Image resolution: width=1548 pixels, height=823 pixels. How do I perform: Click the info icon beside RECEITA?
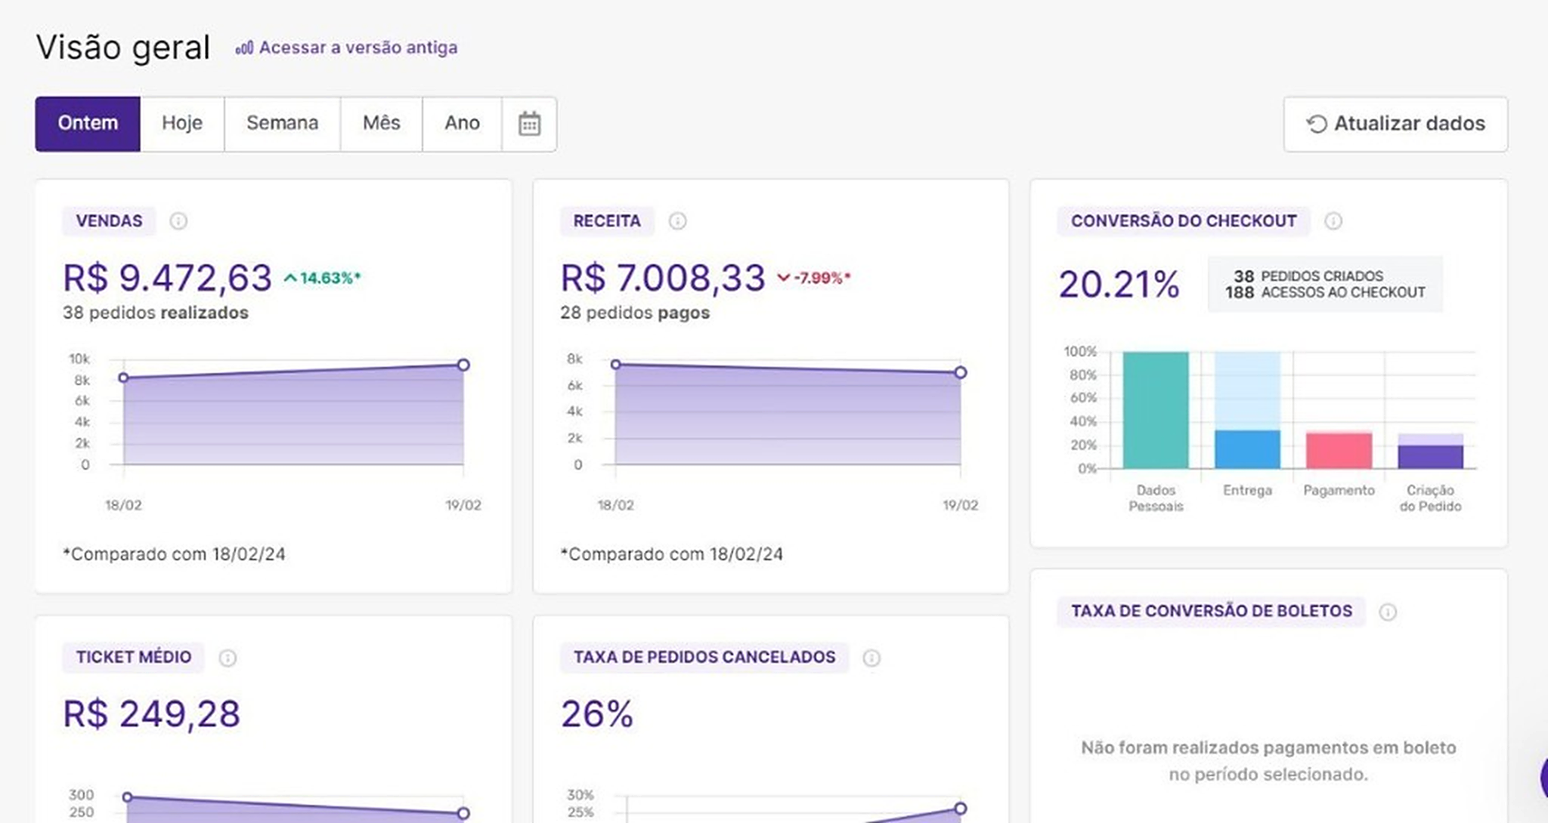click(677, 221)
